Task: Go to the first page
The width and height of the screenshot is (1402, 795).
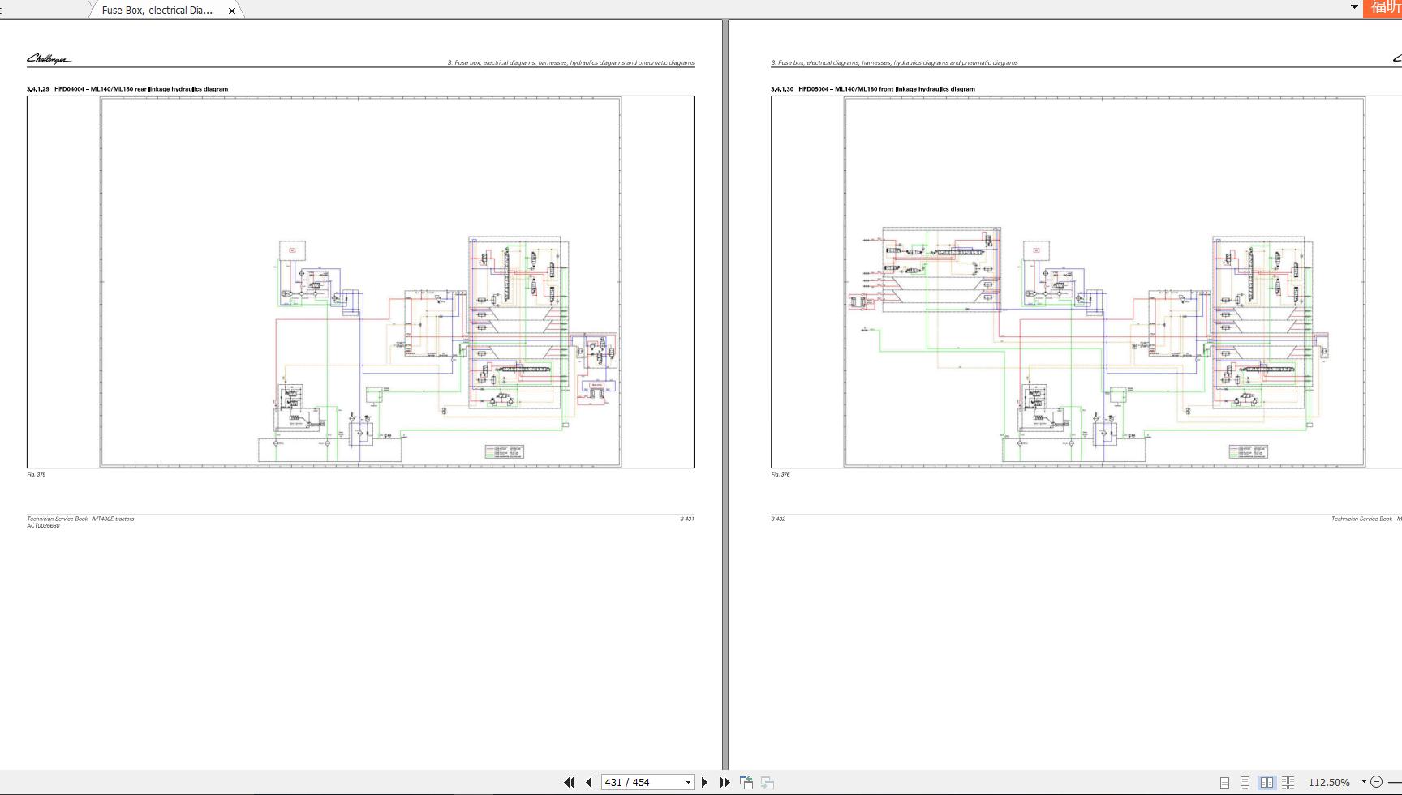Action: [569, 782]
